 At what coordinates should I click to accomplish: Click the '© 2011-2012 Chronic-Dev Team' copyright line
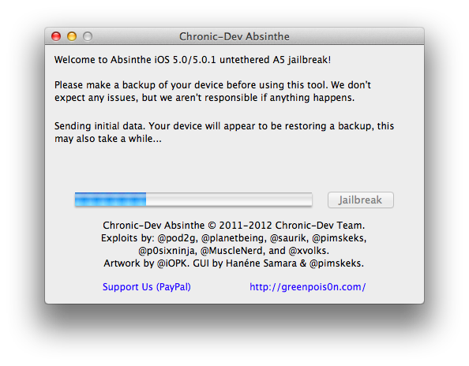point(234,226)
